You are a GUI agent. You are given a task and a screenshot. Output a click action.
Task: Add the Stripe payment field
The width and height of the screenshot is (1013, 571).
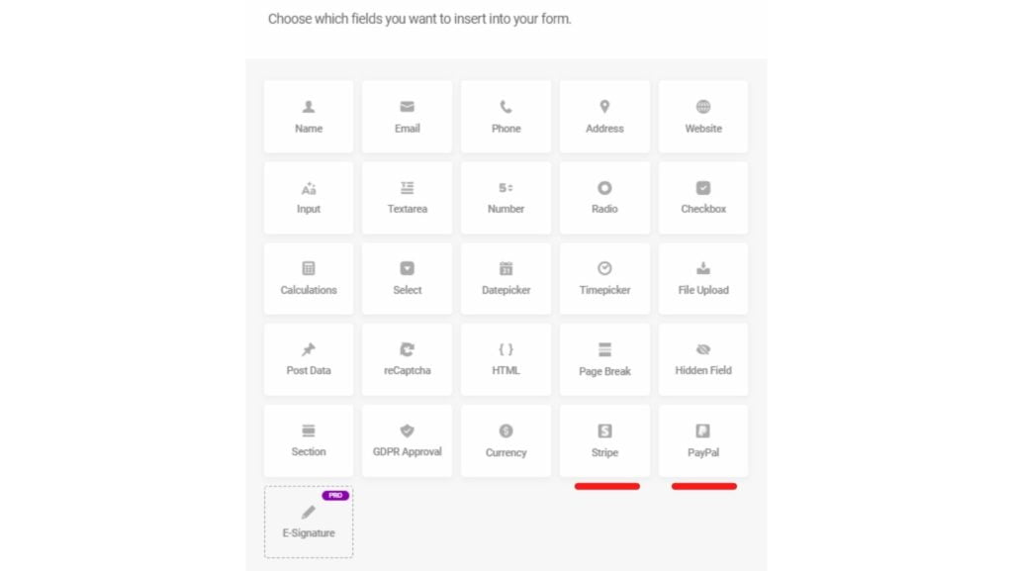(604, 440)
